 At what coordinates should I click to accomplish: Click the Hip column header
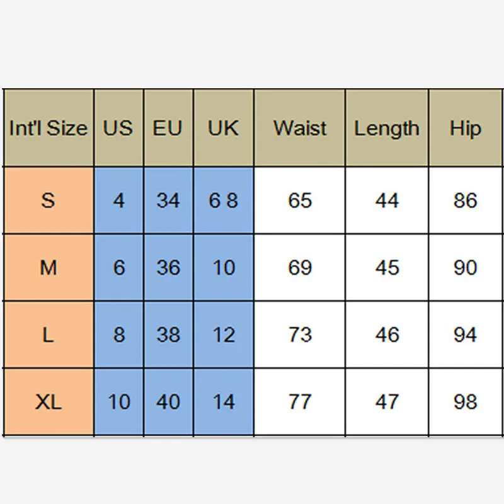(465, 129)
